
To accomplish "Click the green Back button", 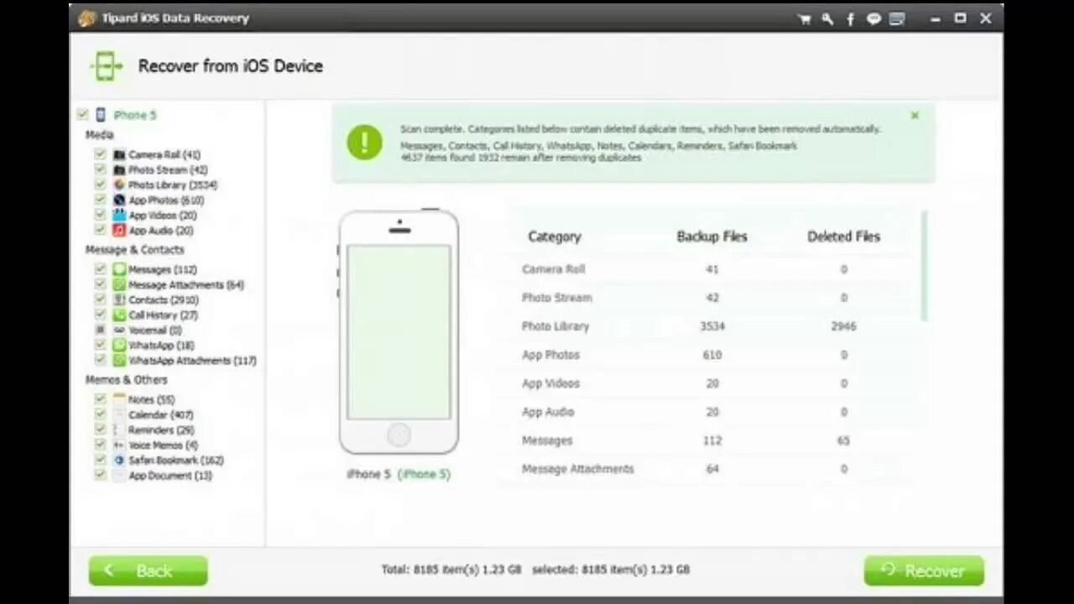I will pyautogui.click(x=148, y=570).
